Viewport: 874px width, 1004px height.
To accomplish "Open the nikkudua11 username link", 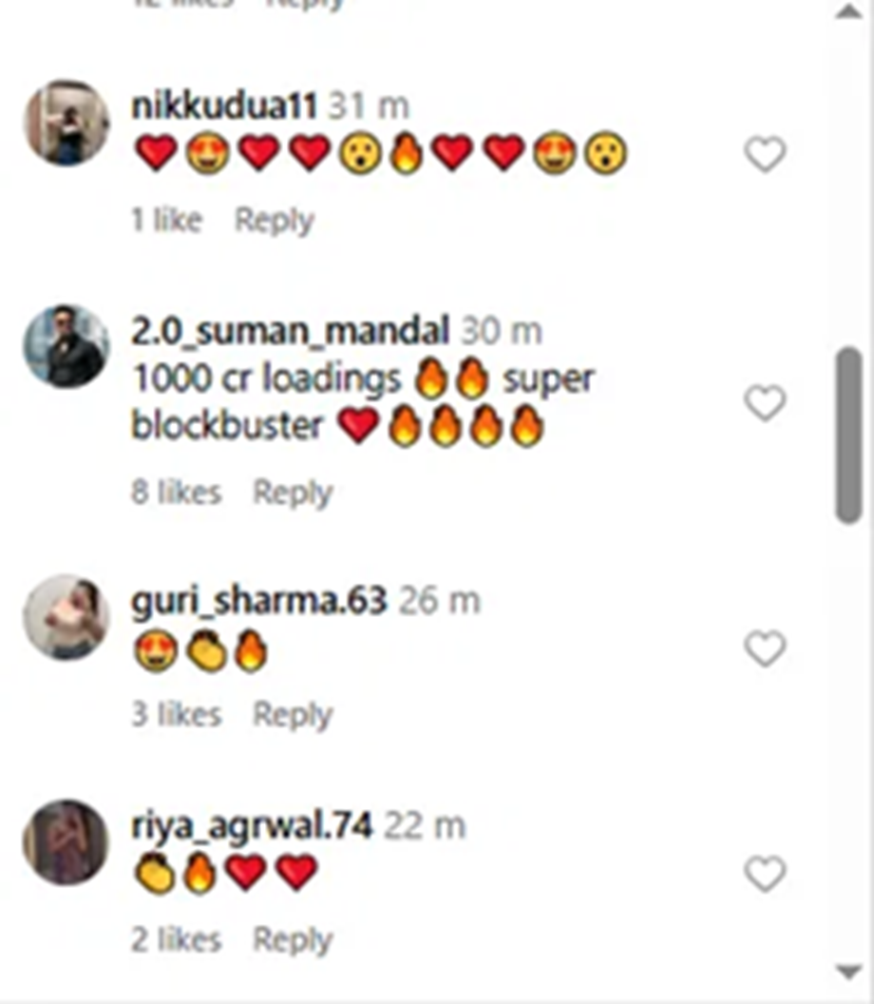I will point(224,106).
